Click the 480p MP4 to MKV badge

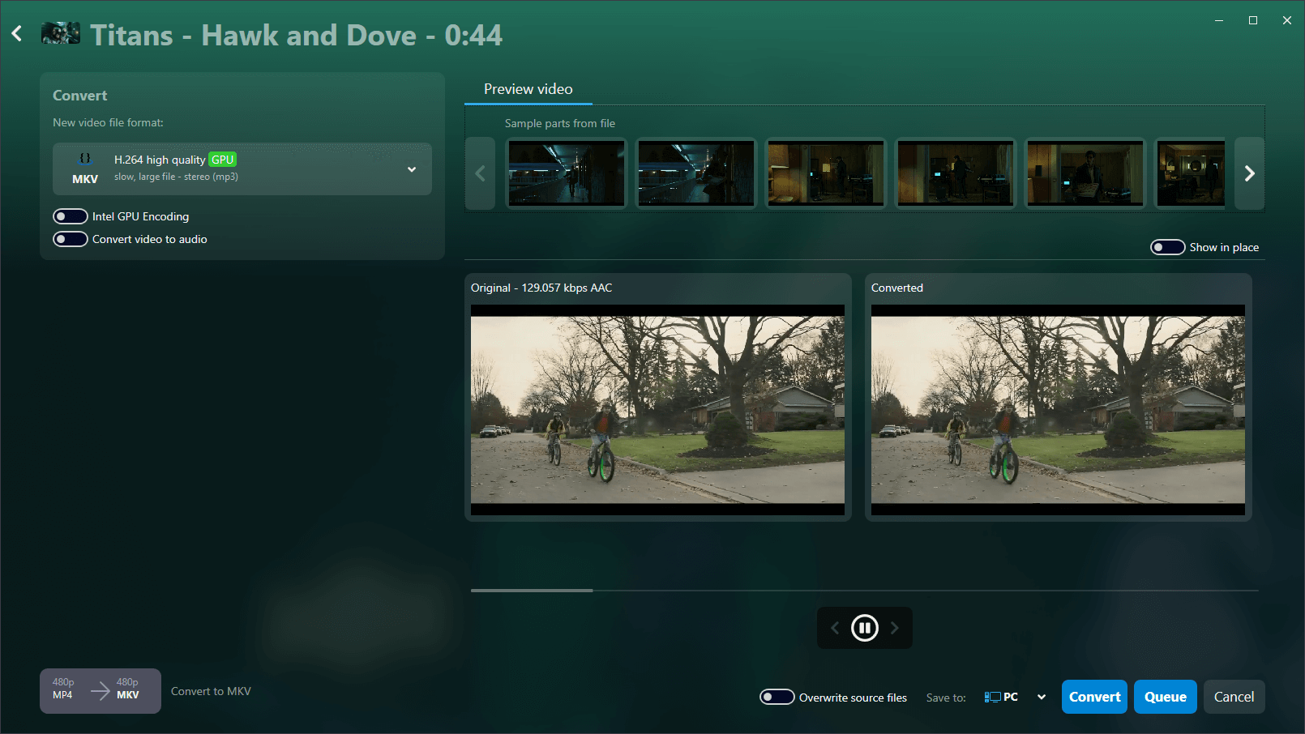[x=100, y=690]
